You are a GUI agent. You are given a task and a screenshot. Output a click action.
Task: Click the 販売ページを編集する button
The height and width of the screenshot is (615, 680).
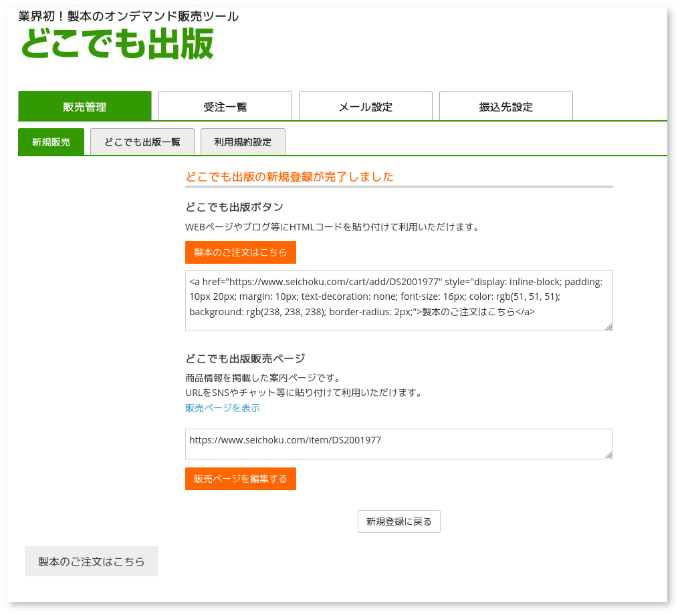coord(240,479)
